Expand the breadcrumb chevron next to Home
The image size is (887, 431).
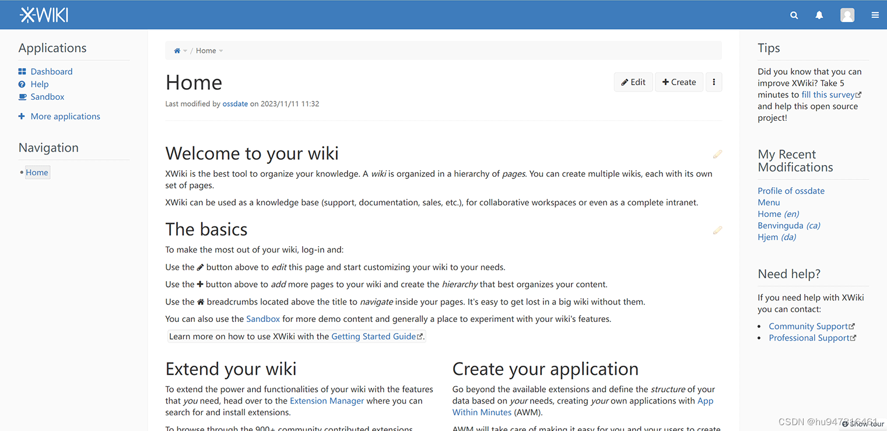pyautogui.click(x=220, y=51)
